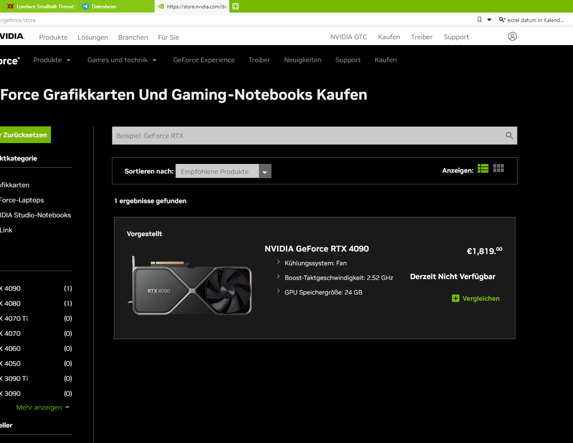
Task: Select the 4050 filter row
Action: (36, 363)
